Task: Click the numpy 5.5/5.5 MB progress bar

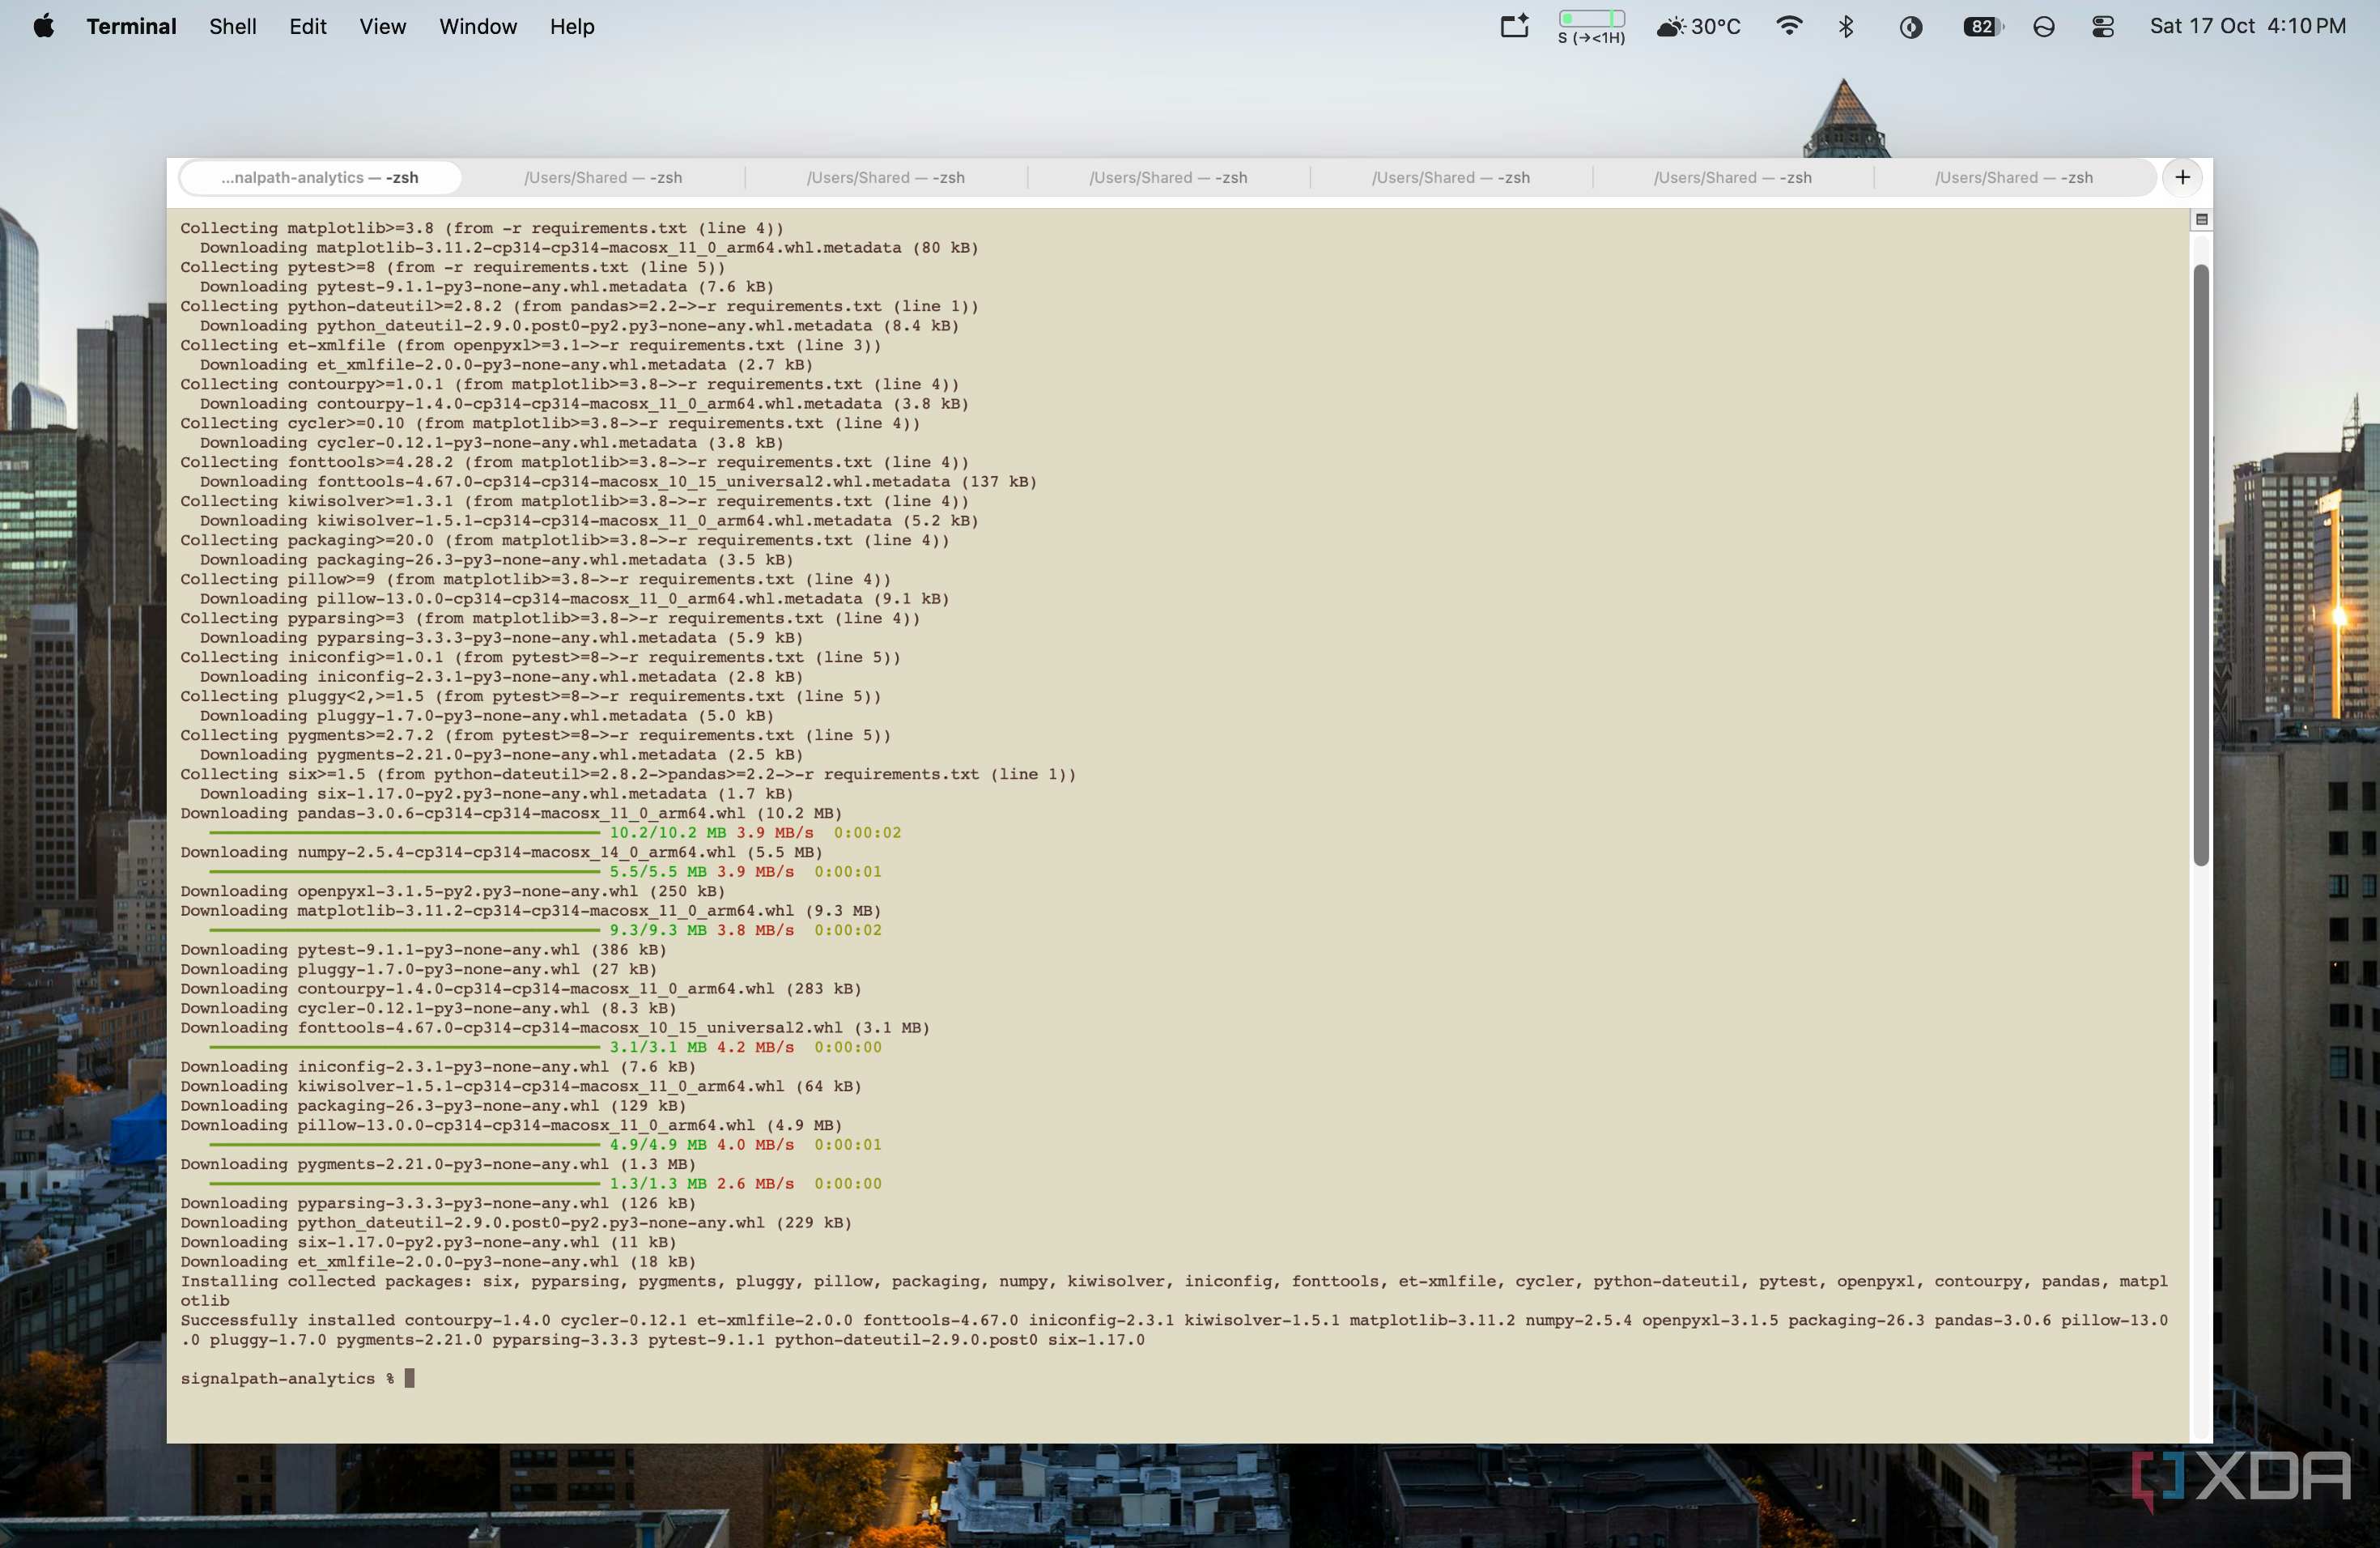Action: point(404,872)
